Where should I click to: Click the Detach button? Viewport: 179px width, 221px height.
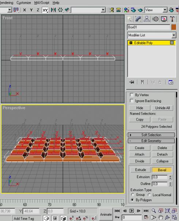click(162, 154)
